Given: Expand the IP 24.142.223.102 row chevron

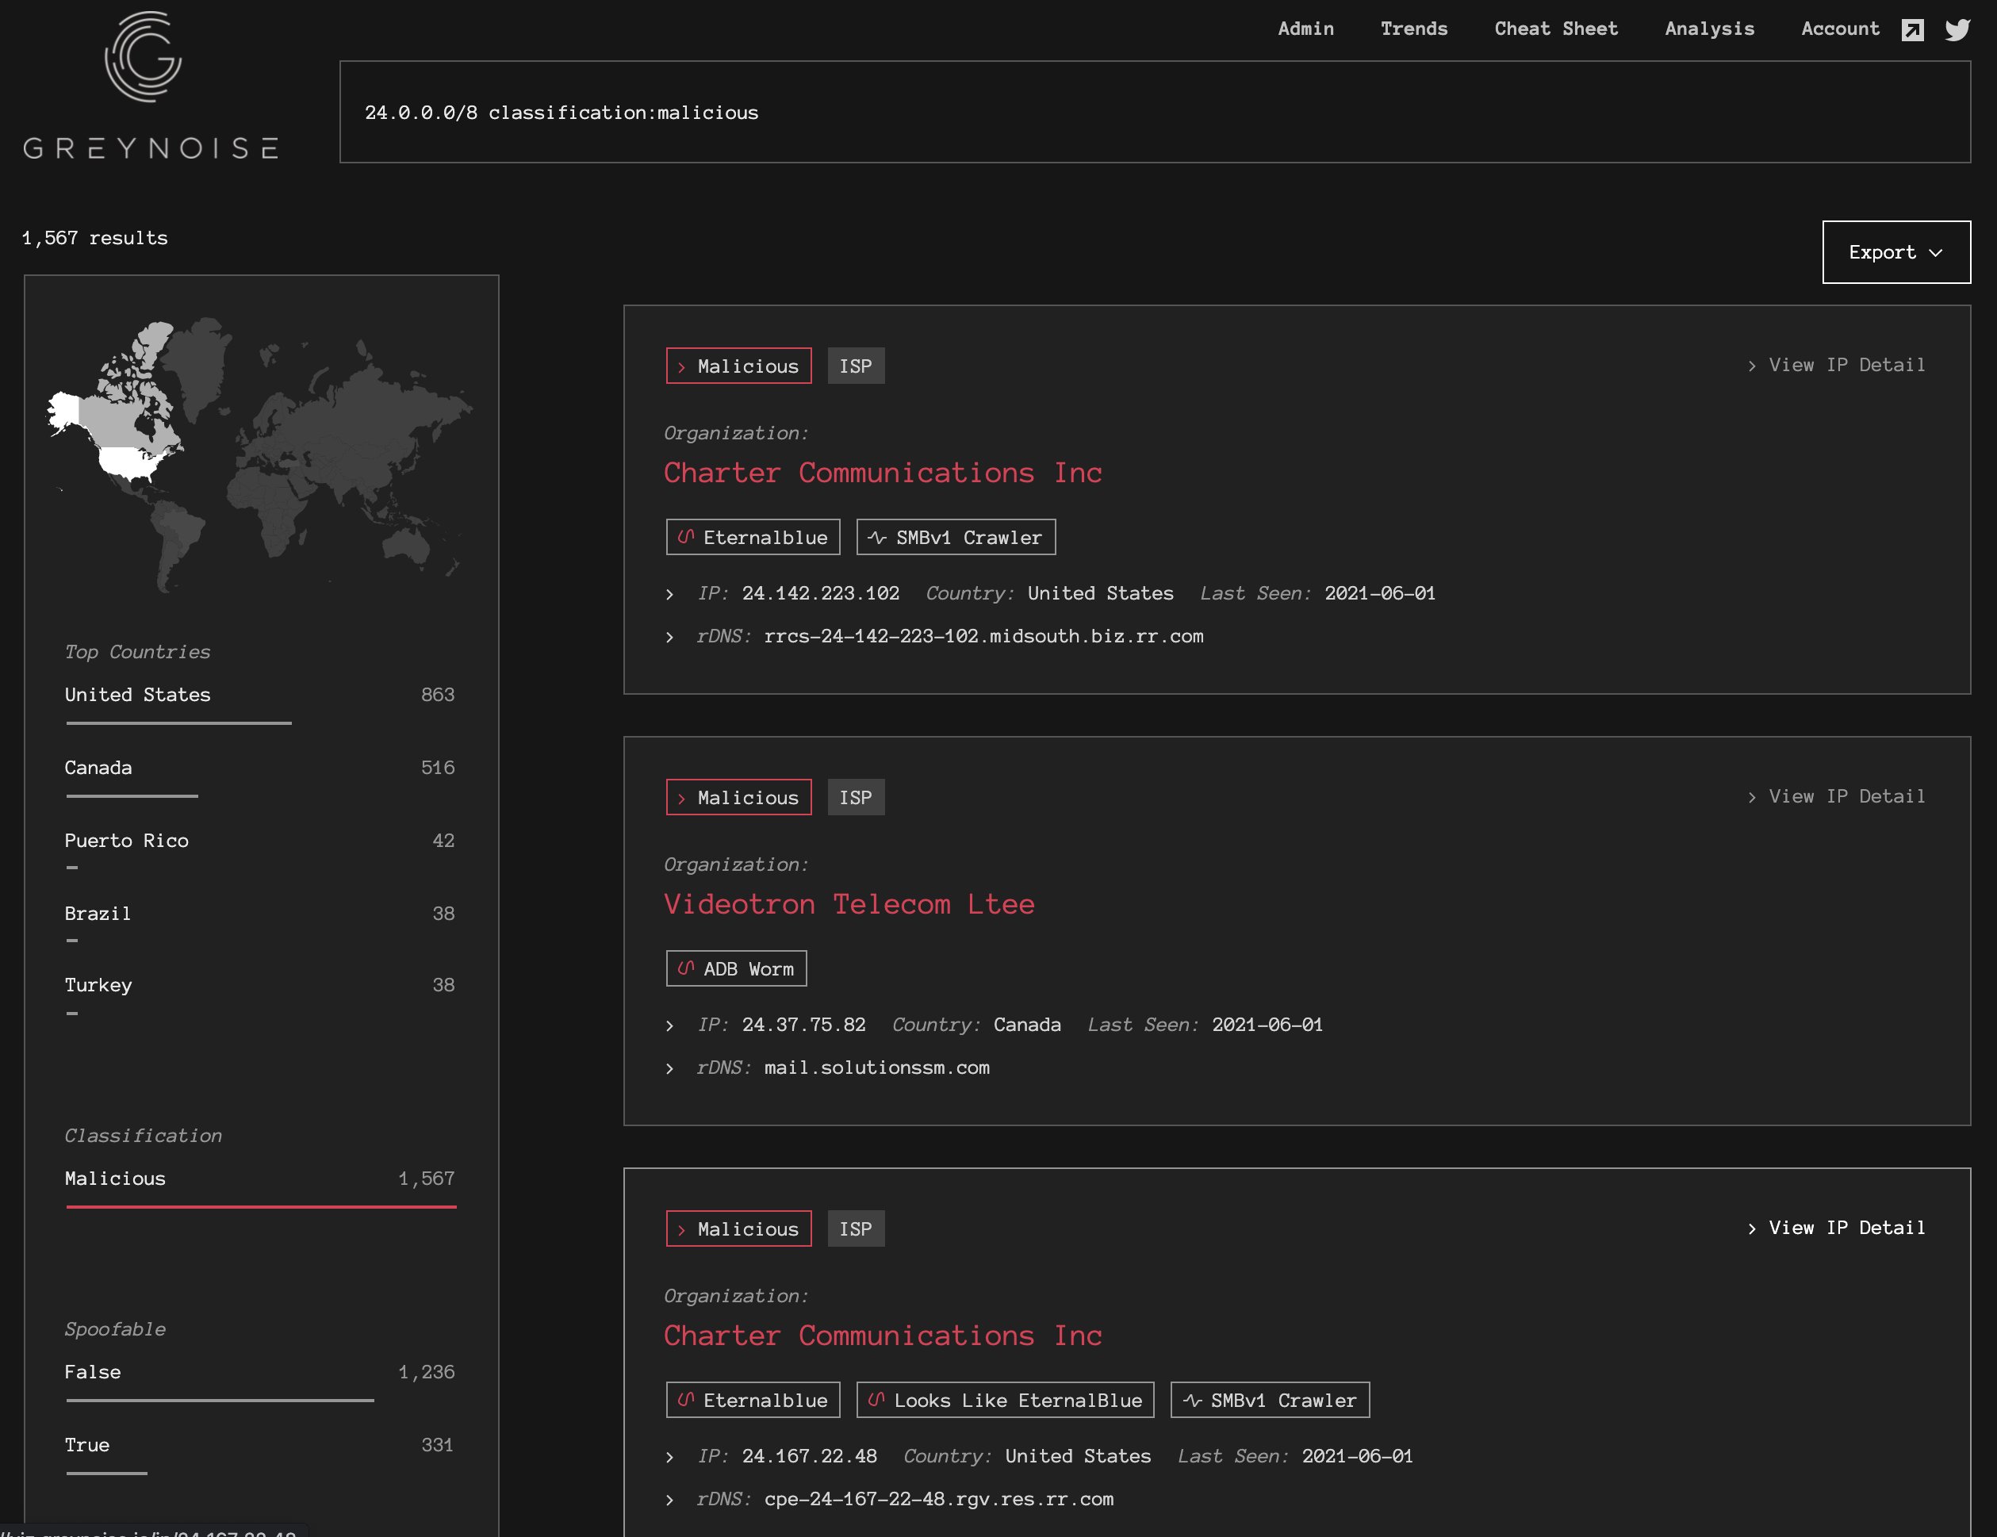Looking at the screenshot, I should point(670,594).
